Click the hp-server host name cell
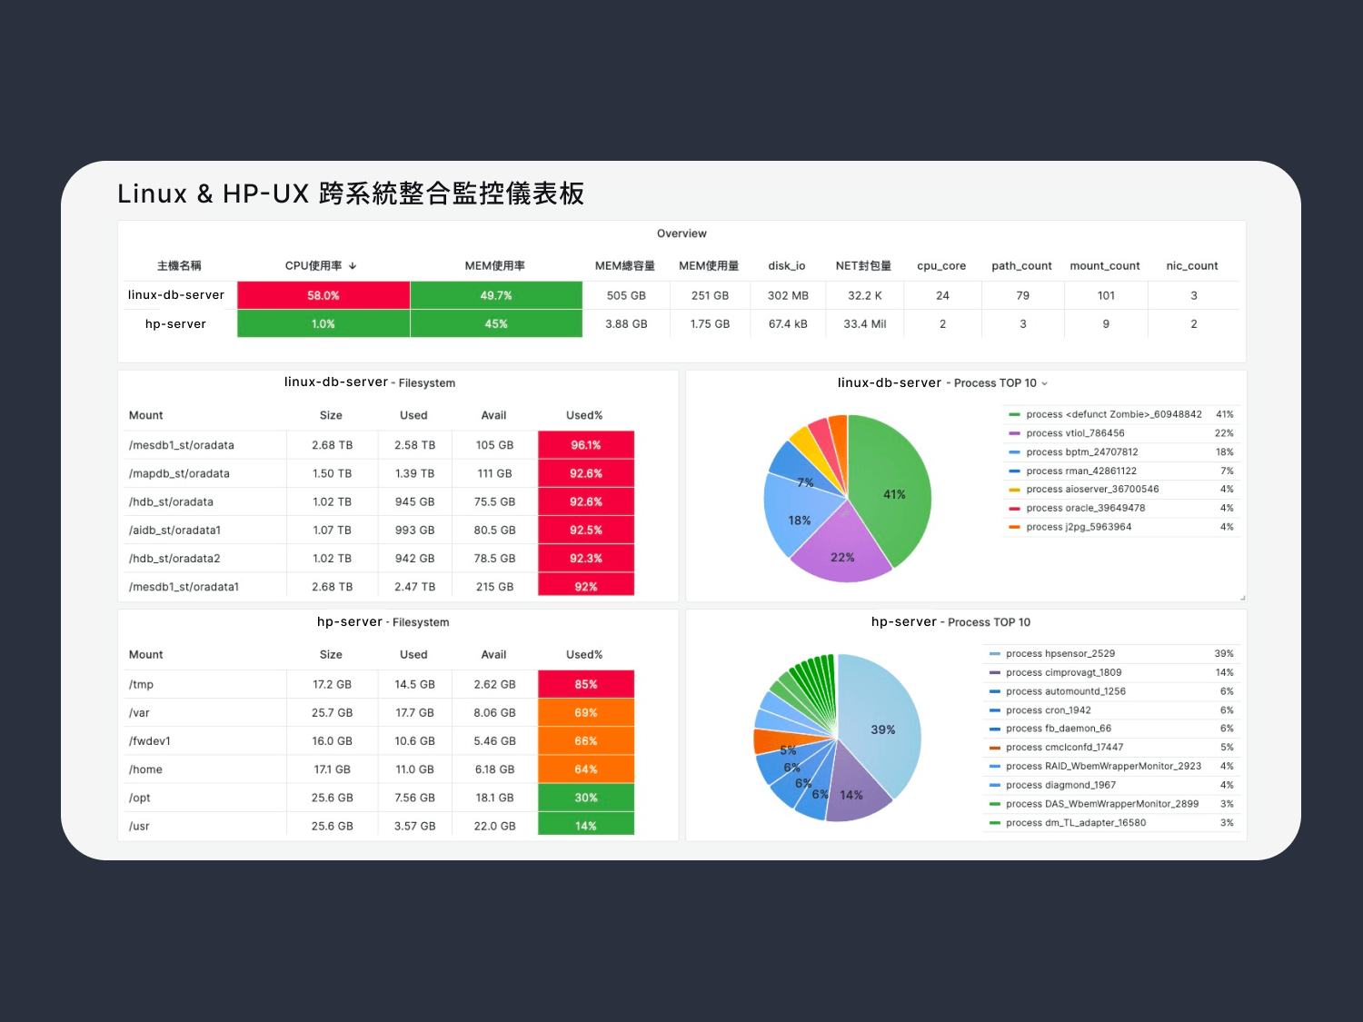Image resolution: width=1363 pixels, height=1022 pixels. [x=176, y=324]
